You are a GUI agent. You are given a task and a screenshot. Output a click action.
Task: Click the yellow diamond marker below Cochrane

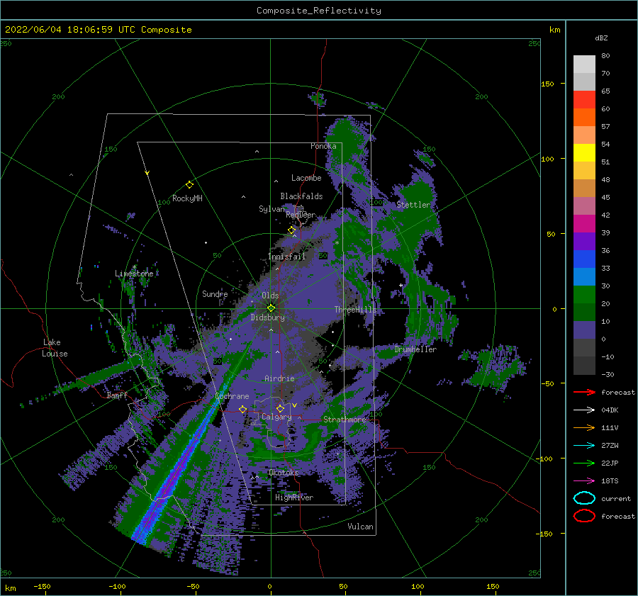(x=243, y=409)
